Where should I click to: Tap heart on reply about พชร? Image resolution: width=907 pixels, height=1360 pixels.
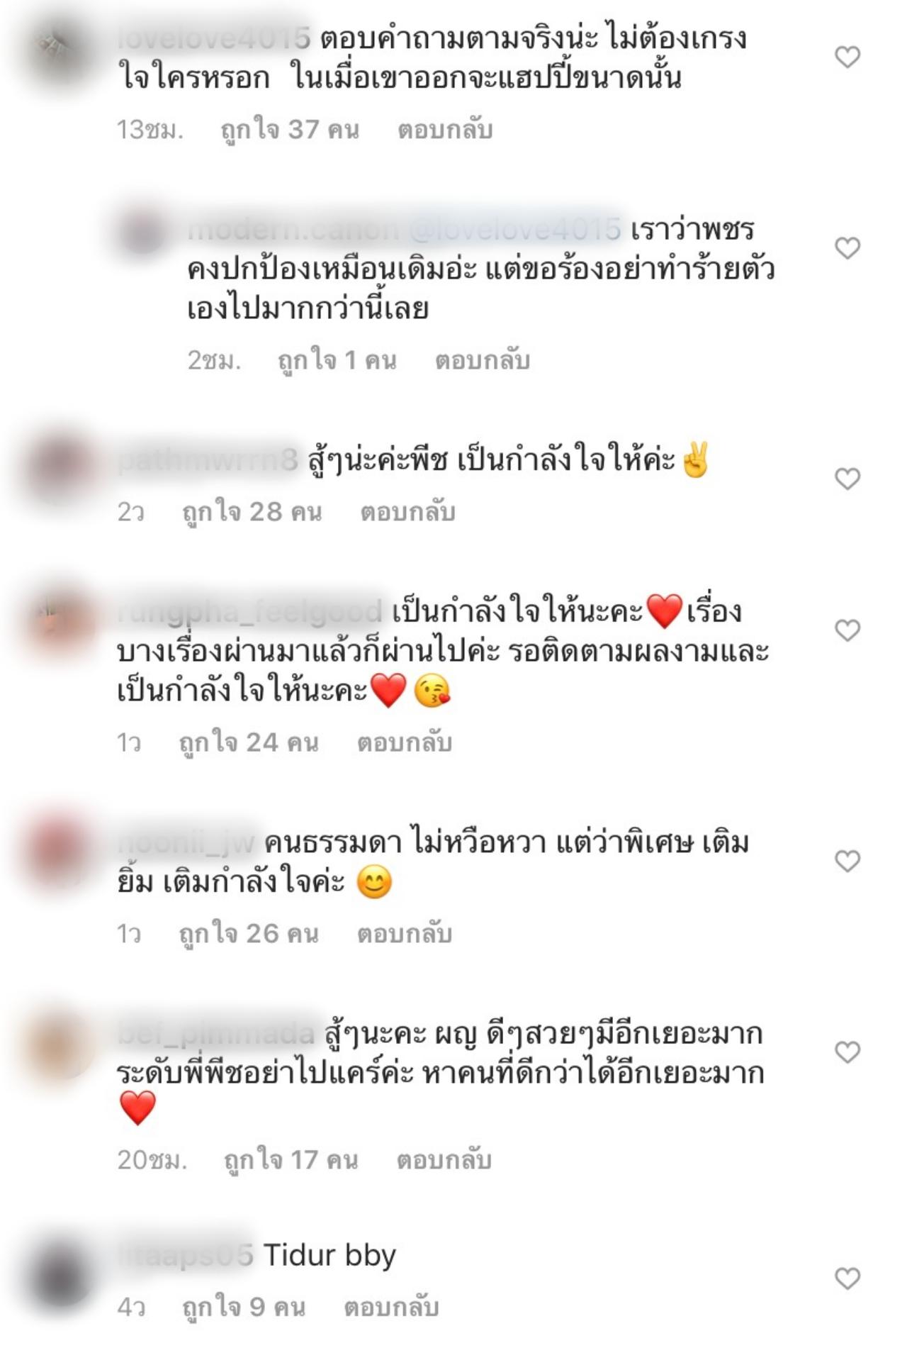coord(847,248)
